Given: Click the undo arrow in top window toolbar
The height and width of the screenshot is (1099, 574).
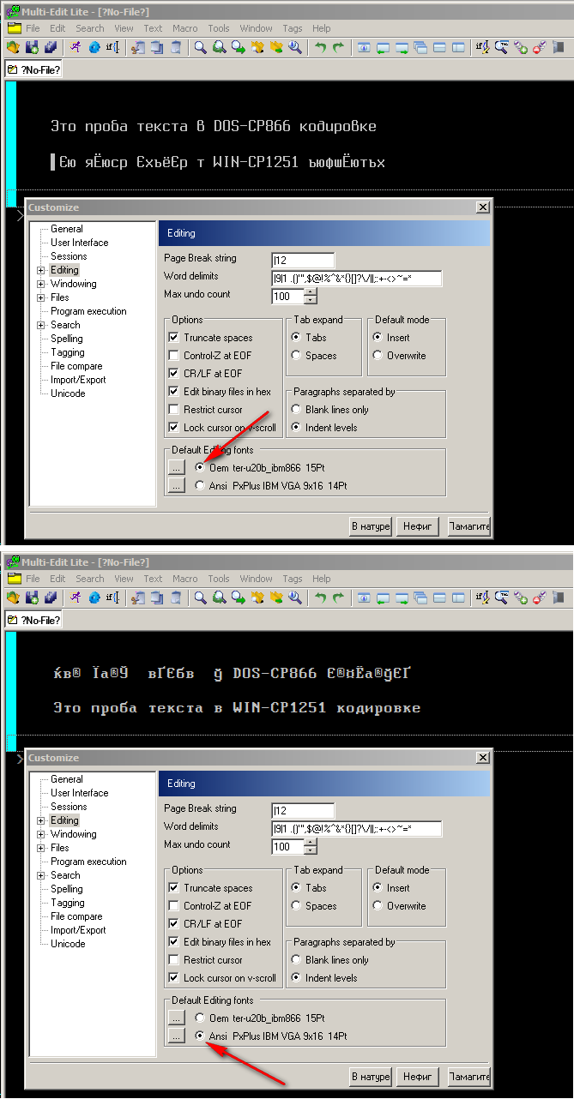Looking at the screenshot, I should point(319,47).
